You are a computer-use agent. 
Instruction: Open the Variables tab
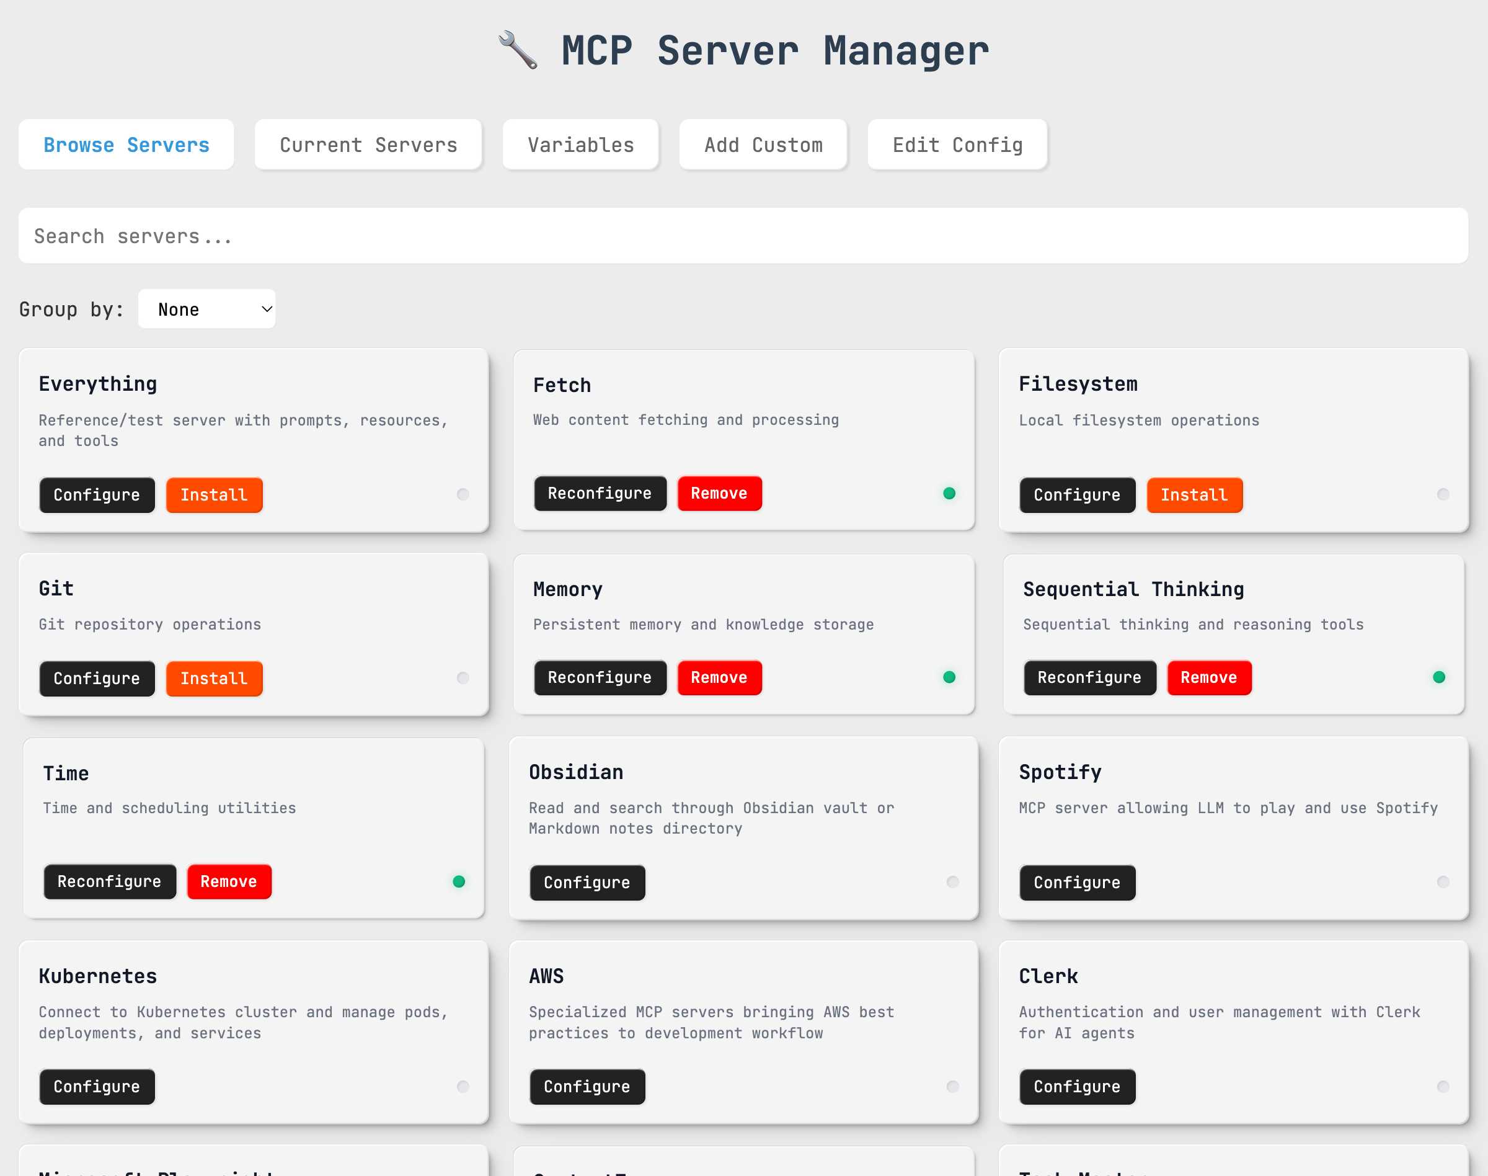[580, 145]
